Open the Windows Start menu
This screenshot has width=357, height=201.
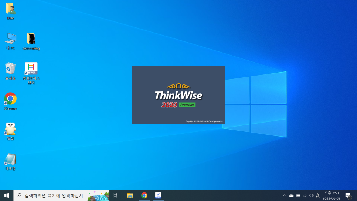click(x=7, y=195)
